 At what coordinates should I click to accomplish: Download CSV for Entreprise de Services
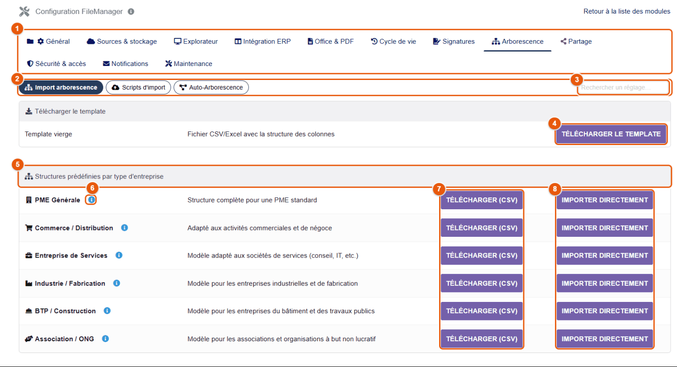[x=482, y=255]
